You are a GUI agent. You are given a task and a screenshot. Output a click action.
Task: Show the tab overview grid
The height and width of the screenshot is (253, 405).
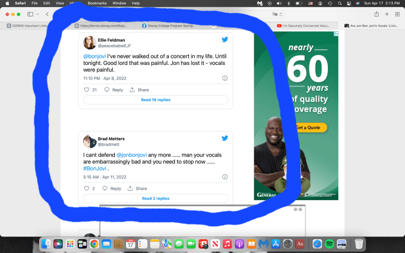[x=397, y=14]
